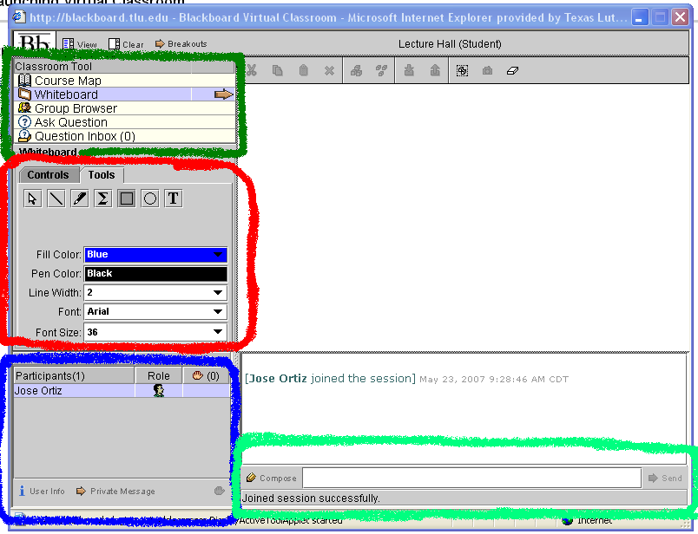Click the 'Lecture Hall (Student)' title text
698x534 pixels.
tap(450, 43)
